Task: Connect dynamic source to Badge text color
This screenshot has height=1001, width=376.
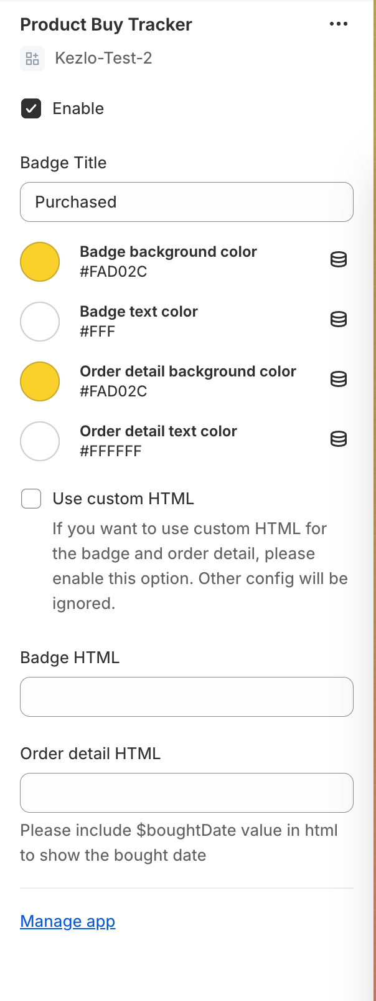Action: click(339, 320)
